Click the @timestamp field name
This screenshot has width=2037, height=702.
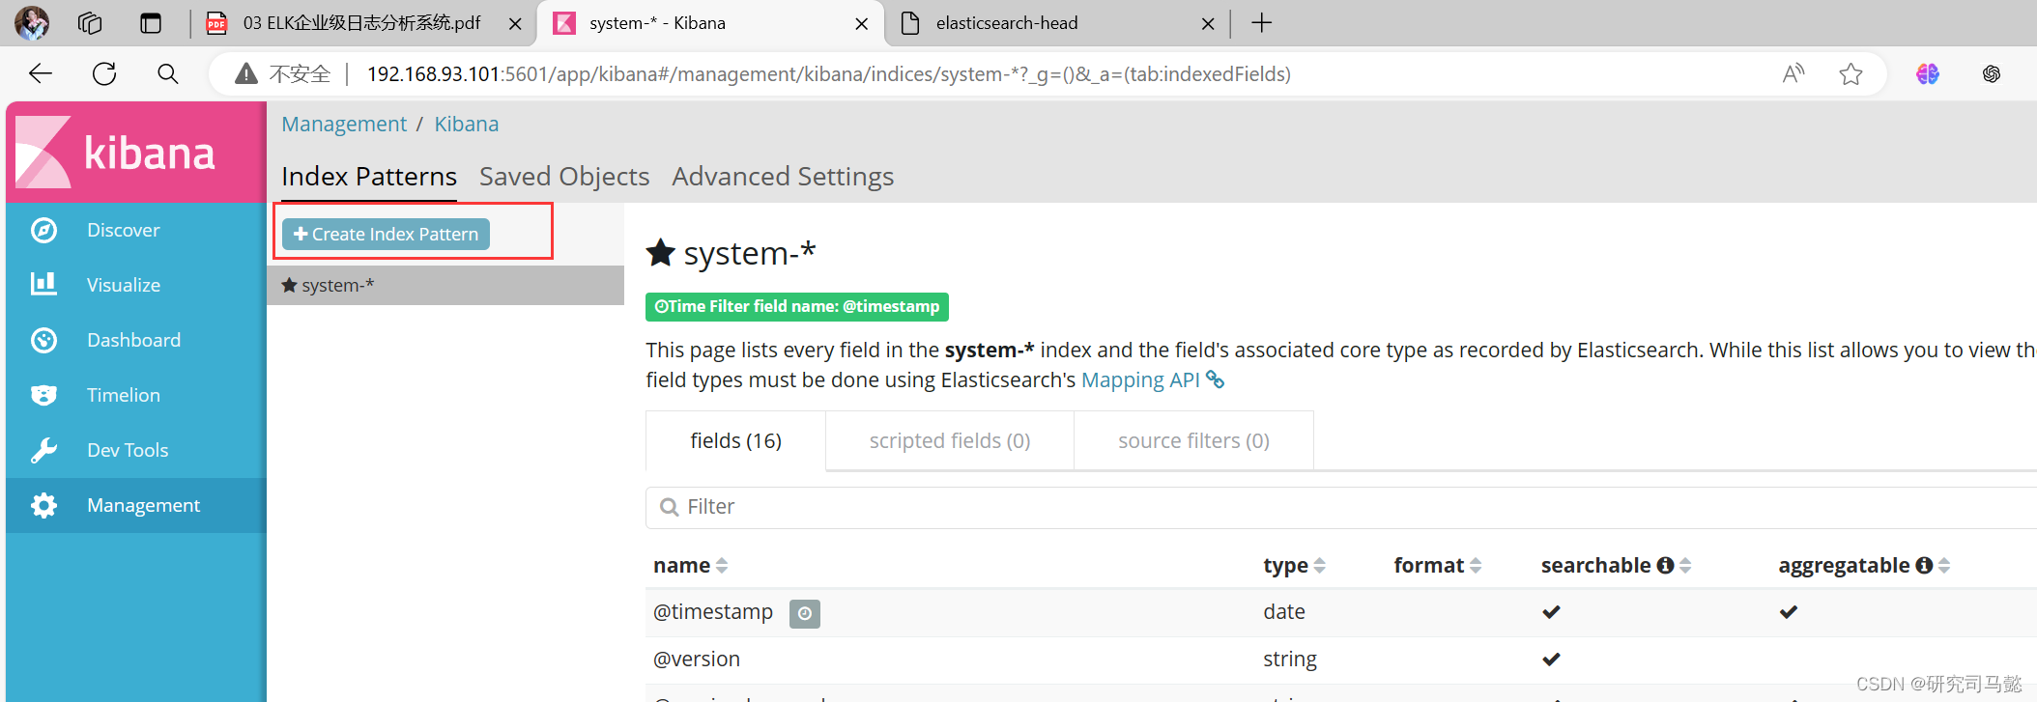coord(713,612)
